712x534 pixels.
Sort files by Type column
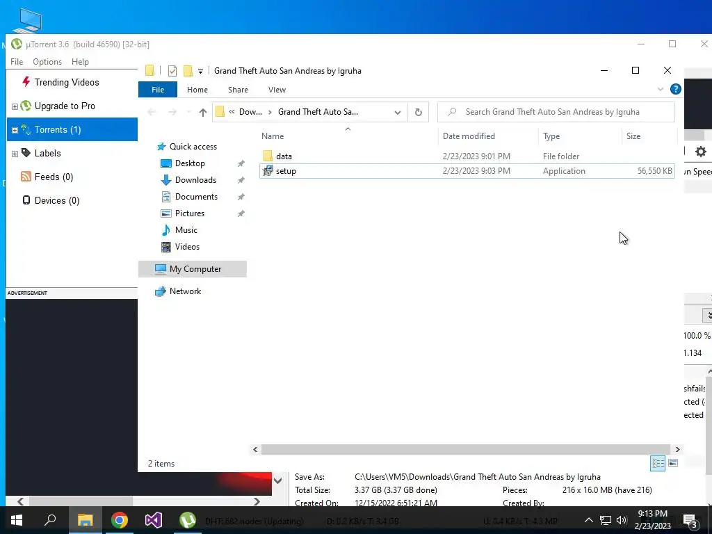pos(551,136)
